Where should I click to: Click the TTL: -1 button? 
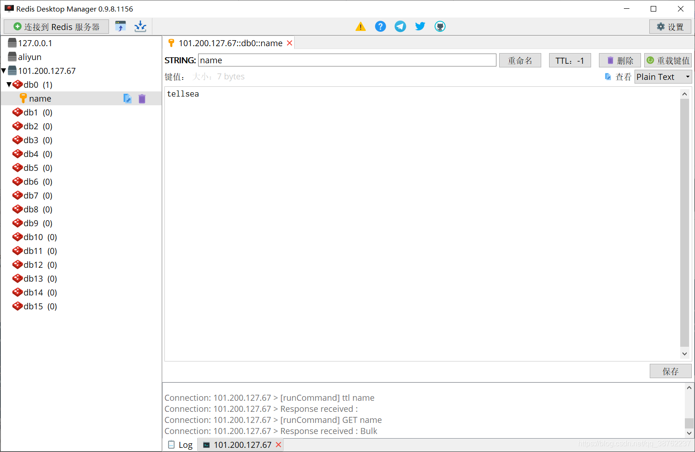click(570, 60)
